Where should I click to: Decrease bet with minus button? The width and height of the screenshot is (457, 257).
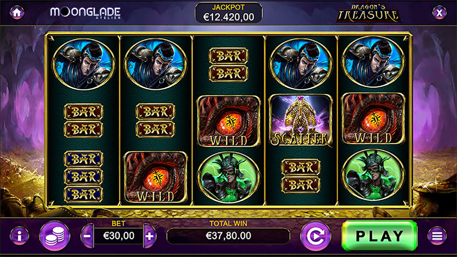point(88,236)
